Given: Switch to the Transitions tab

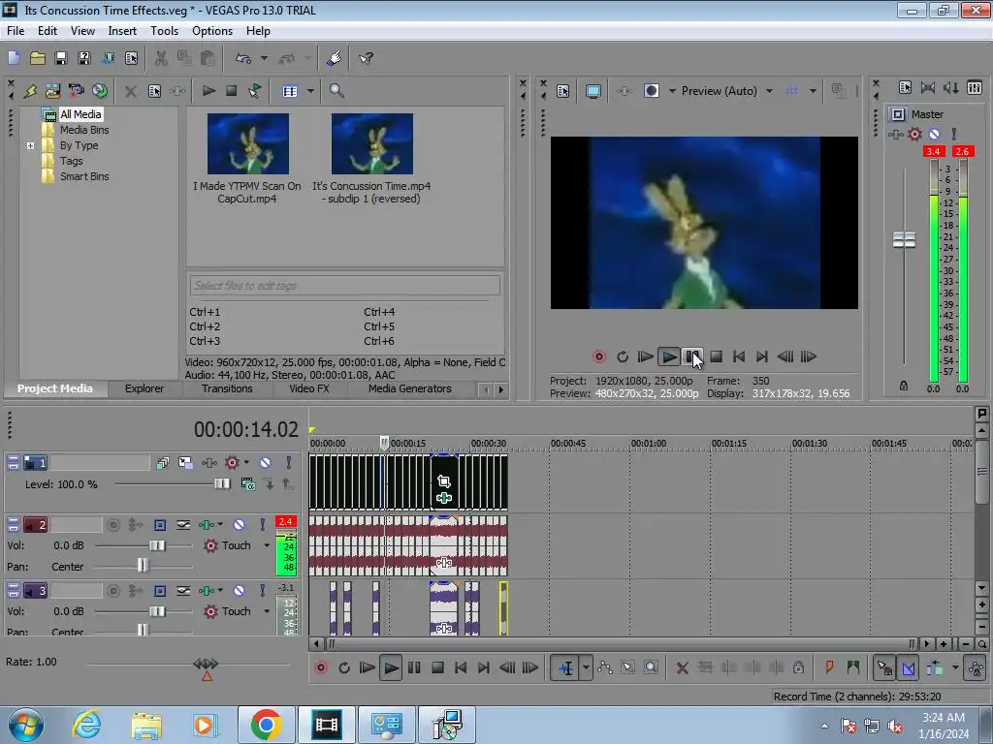Looking at the screenshot, I should click(227, 388).
